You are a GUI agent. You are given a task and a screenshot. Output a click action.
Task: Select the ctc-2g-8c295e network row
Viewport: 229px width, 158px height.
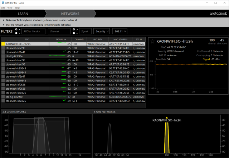coord(73,56)
